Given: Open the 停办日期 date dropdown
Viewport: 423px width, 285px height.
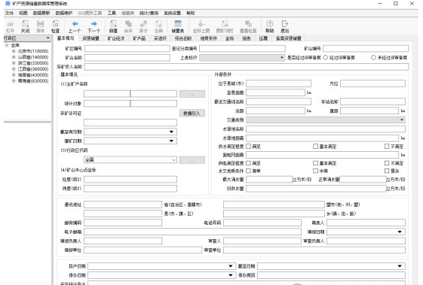Looking at the screenshot, I should click(x=231, y=275).
